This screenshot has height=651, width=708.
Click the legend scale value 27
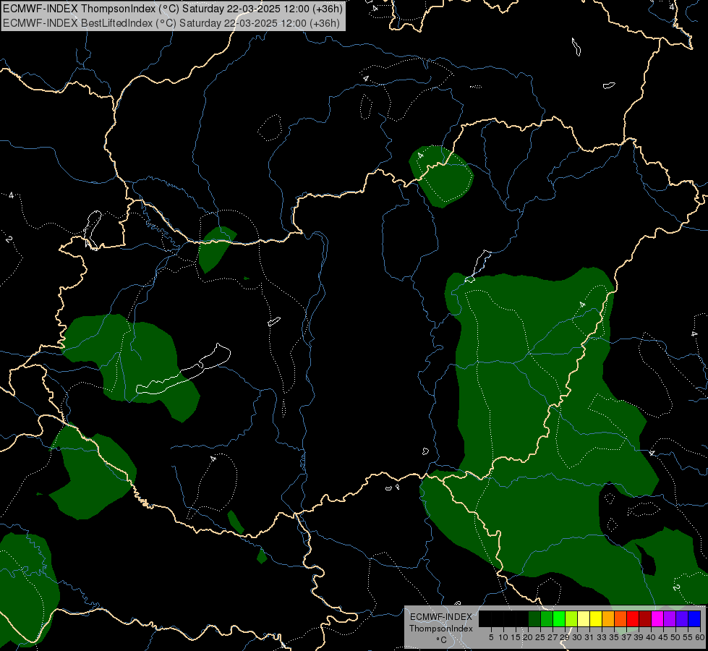[x=553, y=637]
